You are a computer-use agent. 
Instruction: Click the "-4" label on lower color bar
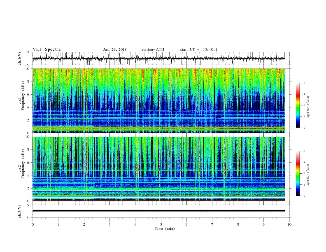click(303, 162)
